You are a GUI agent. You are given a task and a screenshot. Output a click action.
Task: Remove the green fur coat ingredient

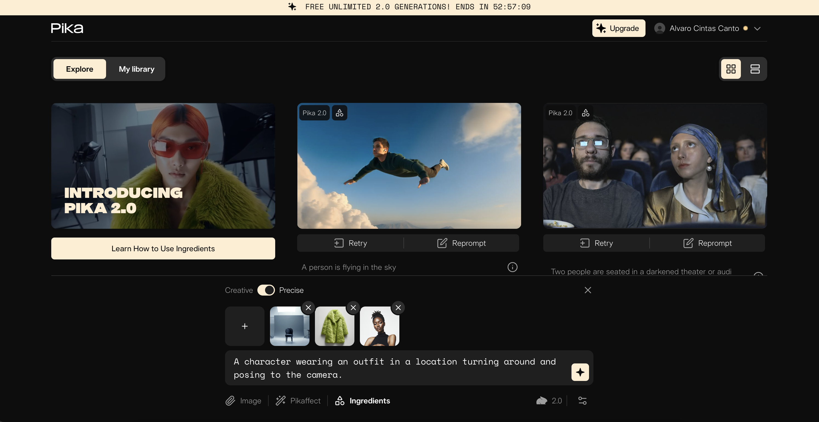[x=353, y=307]
